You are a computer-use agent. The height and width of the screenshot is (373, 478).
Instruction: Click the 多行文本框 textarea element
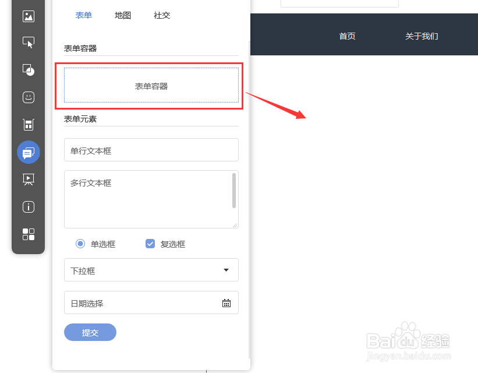(x=151, y=199)
